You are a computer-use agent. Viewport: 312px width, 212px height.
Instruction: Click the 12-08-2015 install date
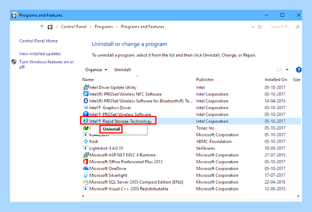(275, 189)
